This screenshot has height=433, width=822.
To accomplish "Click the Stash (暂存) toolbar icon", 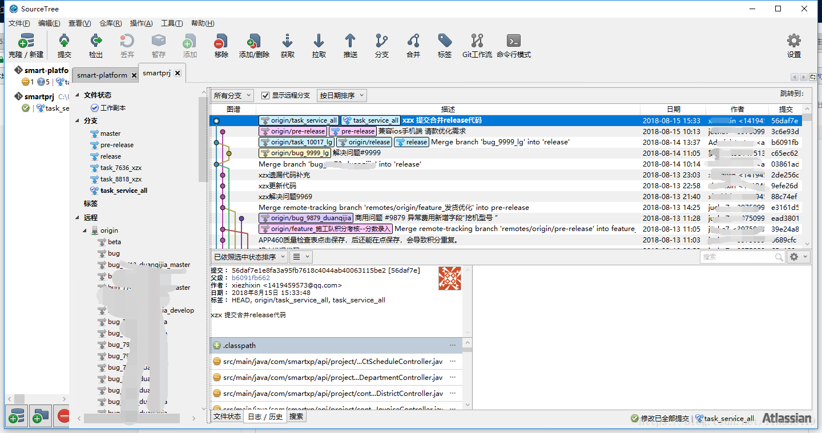I will point(159,41).
